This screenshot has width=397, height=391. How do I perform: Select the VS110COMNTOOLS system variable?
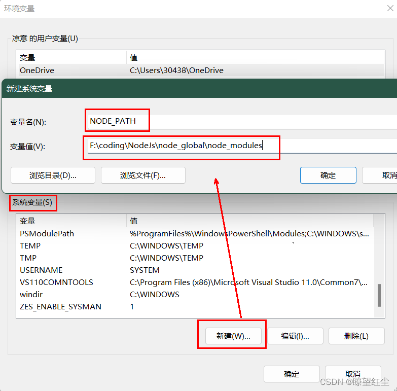[x=195, y=282]
